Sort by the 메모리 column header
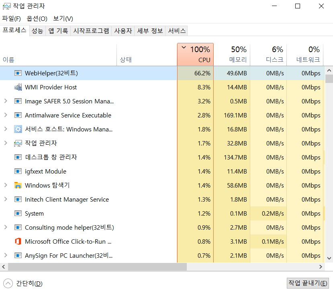This screenshot has height=295, width=333. 232,55
